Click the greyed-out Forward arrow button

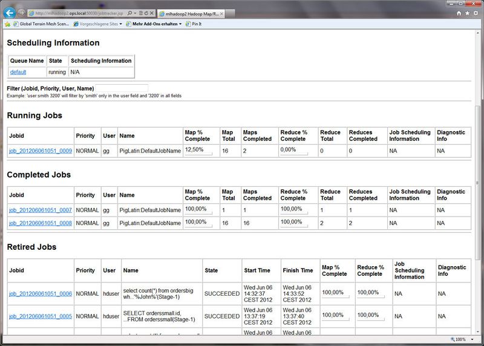pyautogui.click(x=21, y=13)
